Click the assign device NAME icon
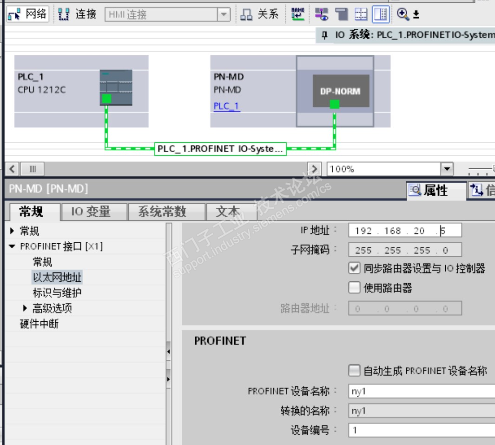 click(x=297, y=14)
